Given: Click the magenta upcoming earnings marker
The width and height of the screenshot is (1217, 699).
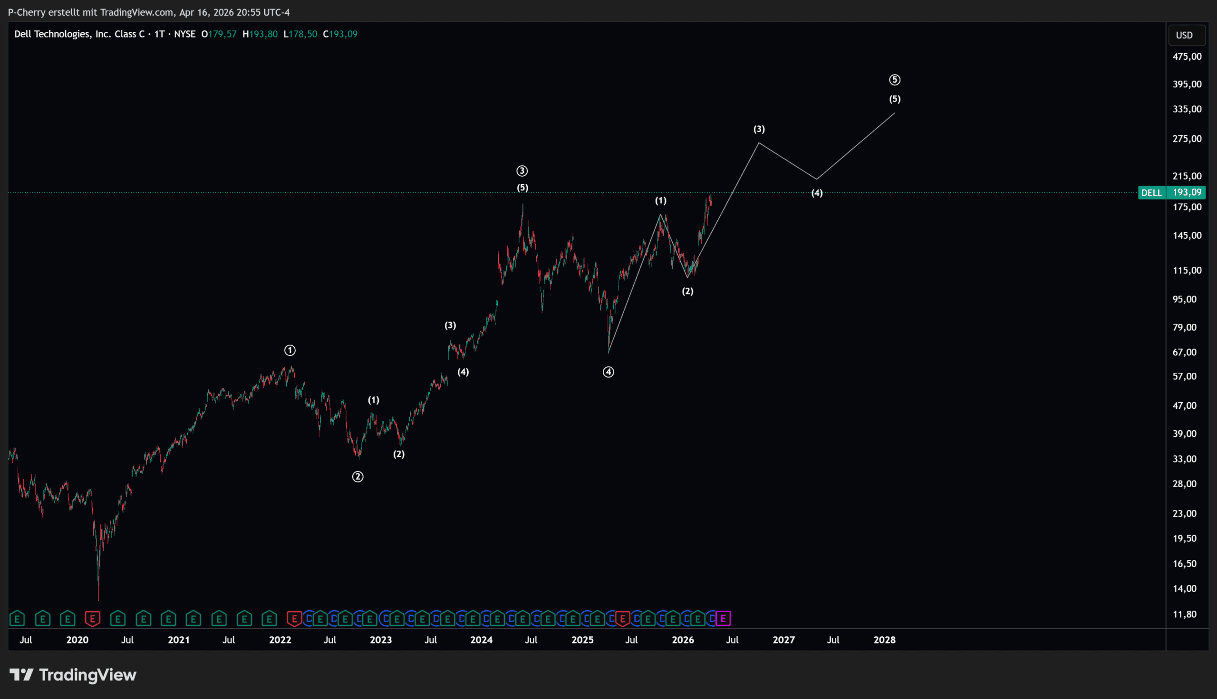Looking at the screenshot, I should pyautogui.click(x=723, y=618).
